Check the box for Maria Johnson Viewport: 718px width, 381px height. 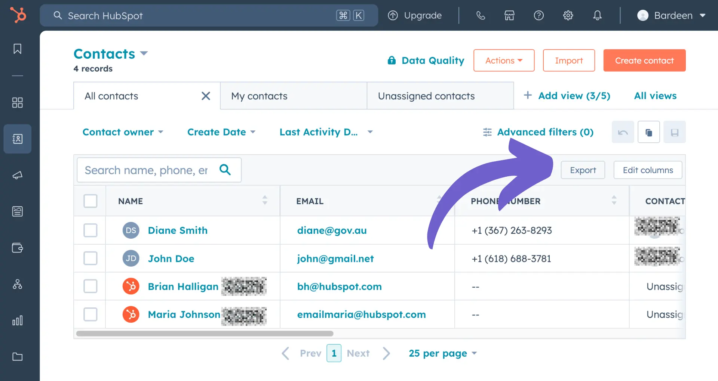pos(90,315)
